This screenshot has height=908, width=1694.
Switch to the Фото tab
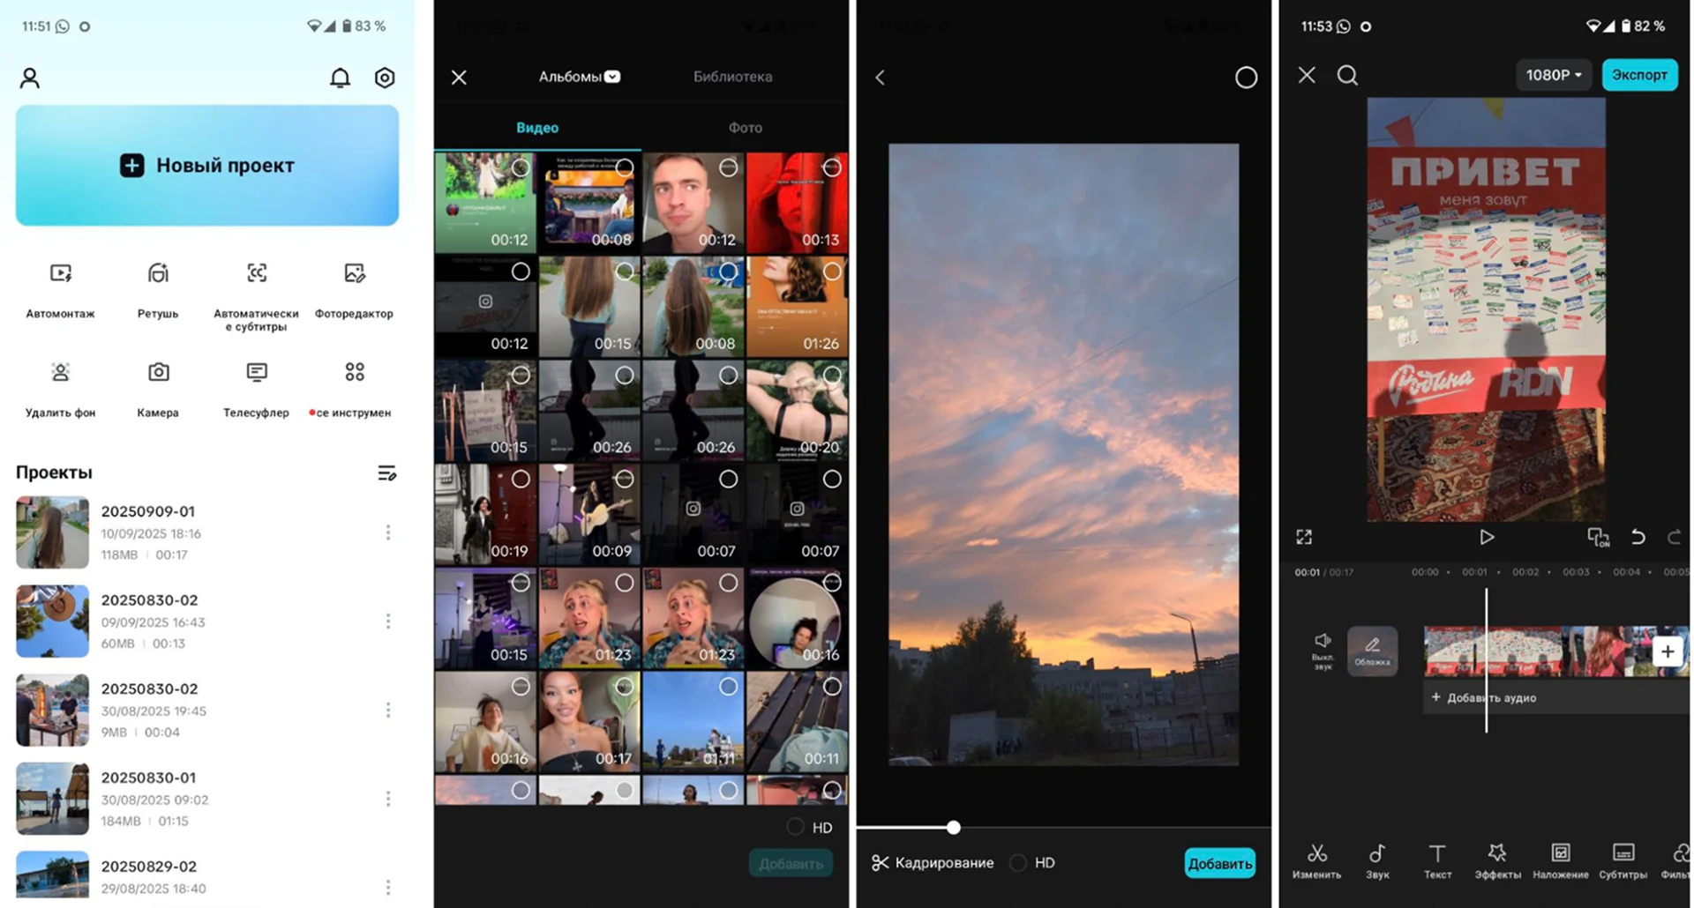pyautogui.click(x=745, y=128)
